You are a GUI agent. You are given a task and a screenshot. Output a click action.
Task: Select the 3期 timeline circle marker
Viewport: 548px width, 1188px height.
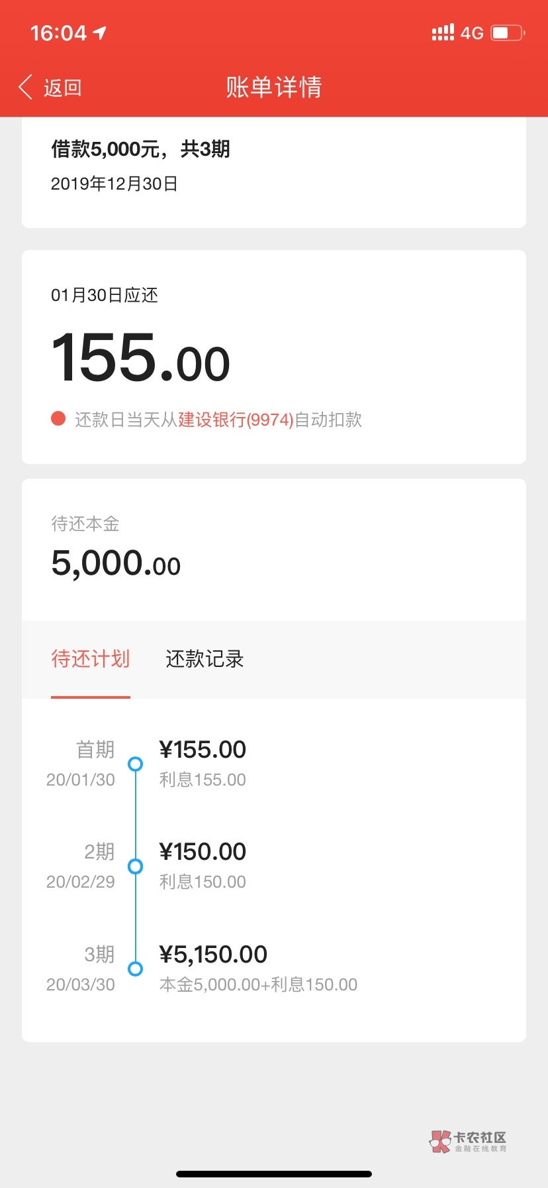pyautogui.click(x=135, y=969)
